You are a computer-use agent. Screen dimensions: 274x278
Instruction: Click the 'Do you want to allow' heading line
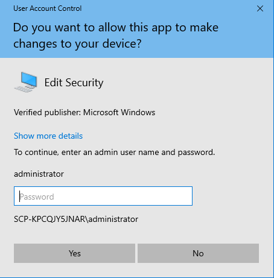click(116, 28)
